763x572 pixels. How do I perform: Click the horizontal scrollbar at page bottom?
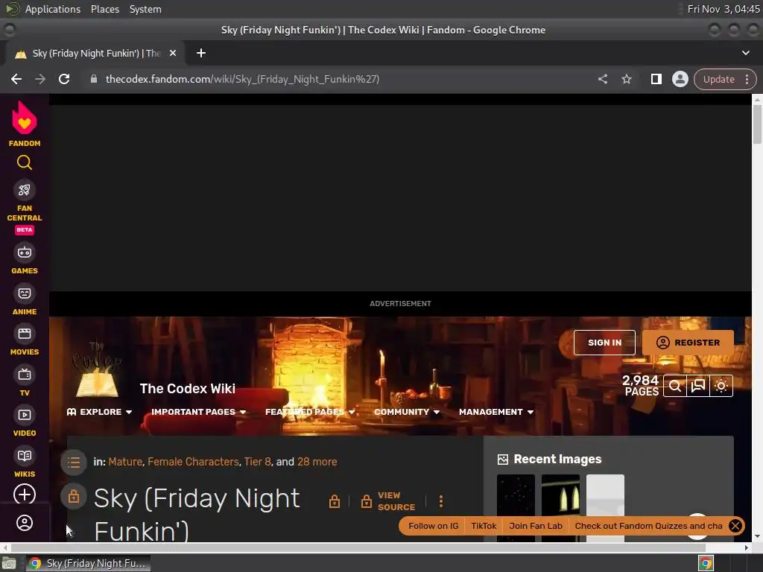358,547
